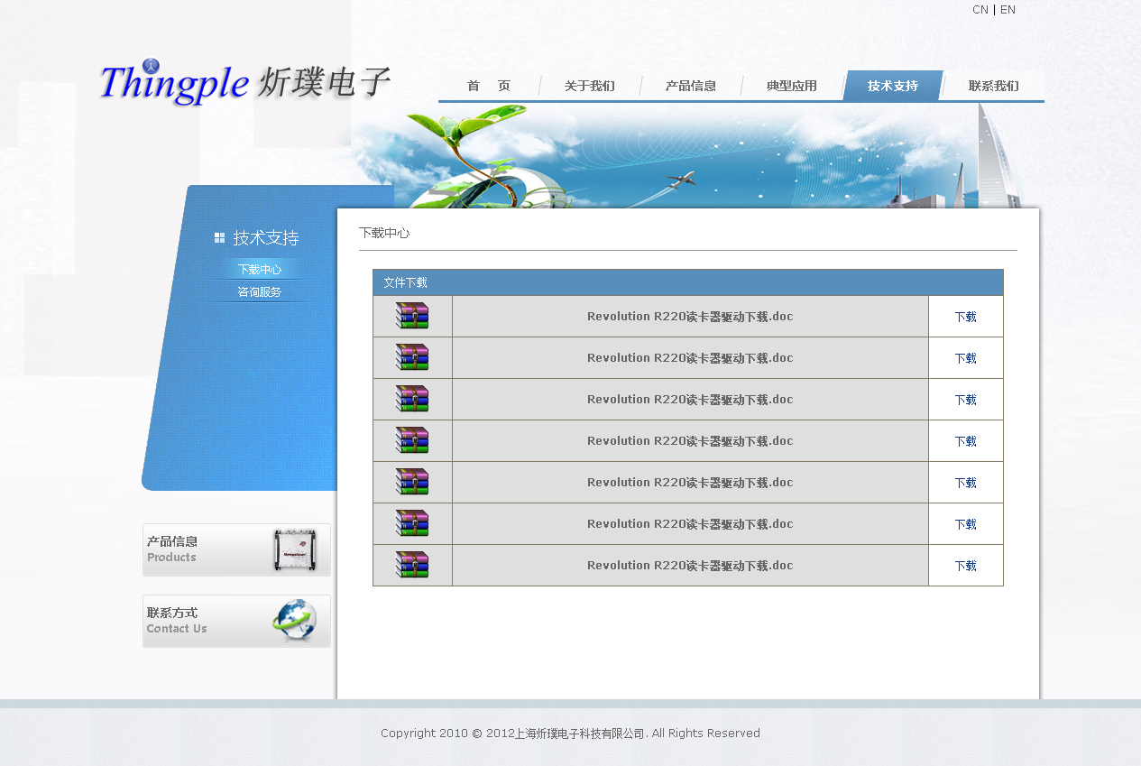Switch language to CN
Viewport: 1141px width, 766px height.
(980, 10)
